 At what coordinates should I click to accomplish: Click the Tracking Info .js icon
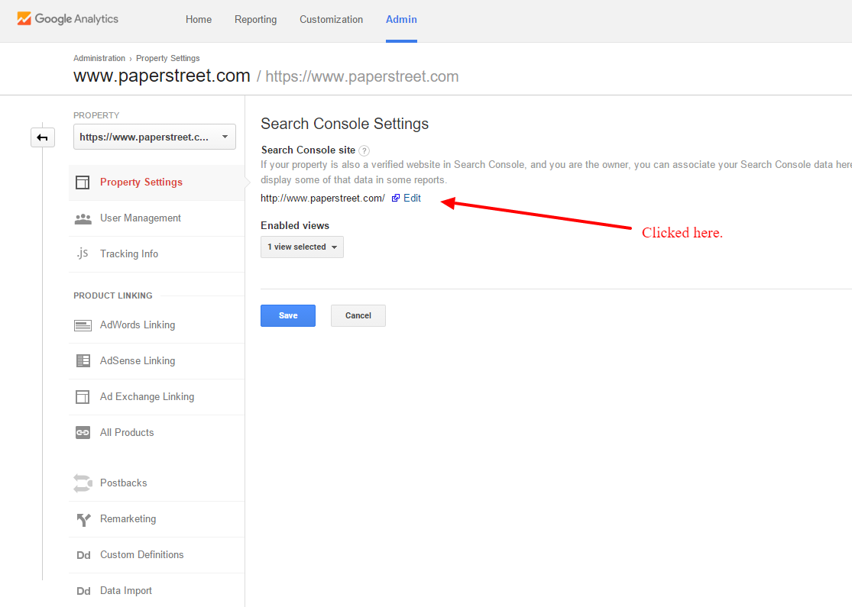(x=83, y=253)
